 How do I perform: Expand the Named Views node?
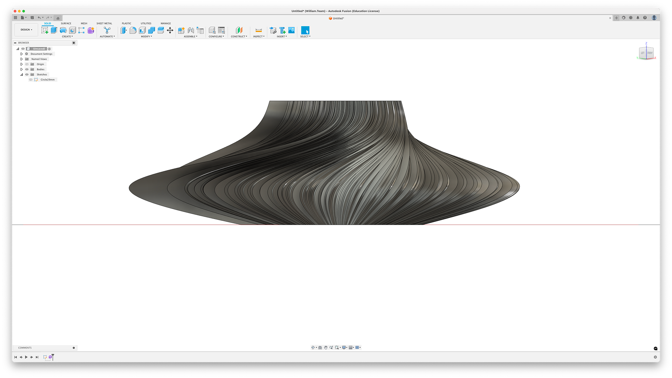pos(21,59)
